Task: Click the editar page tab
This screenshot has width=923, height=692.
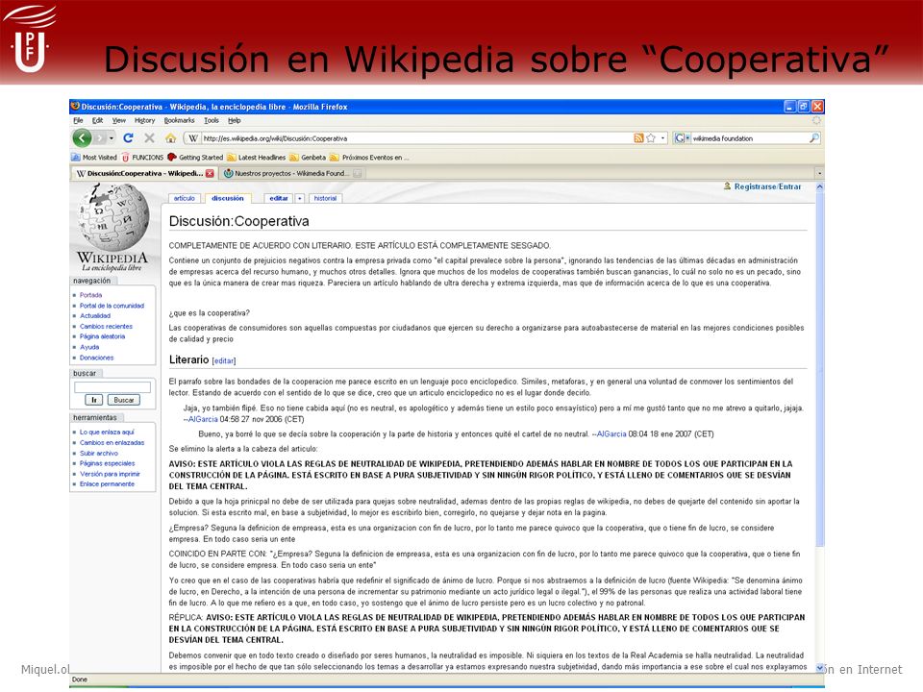Action: click(x=279, y=198)
